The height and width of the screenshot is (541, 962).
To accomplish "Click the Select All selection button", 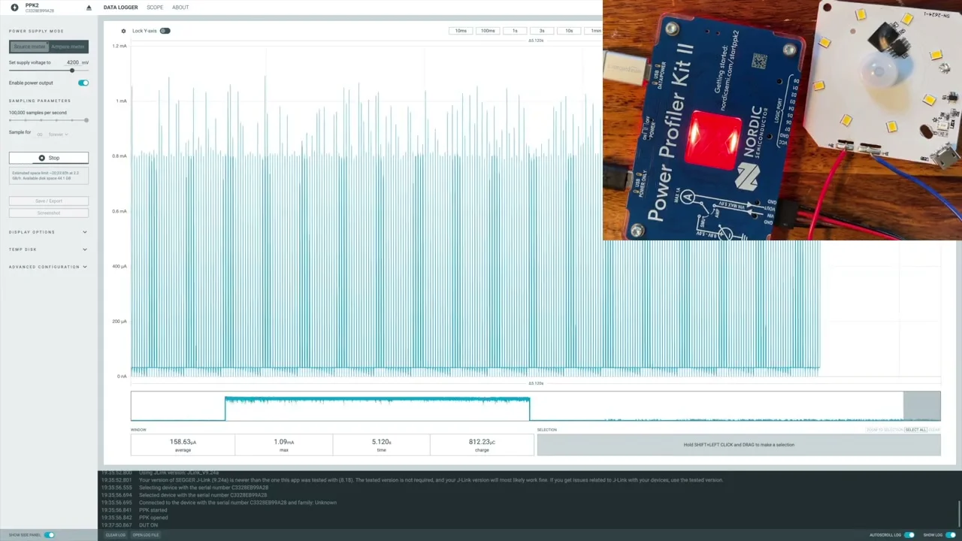I will (915, 430).
